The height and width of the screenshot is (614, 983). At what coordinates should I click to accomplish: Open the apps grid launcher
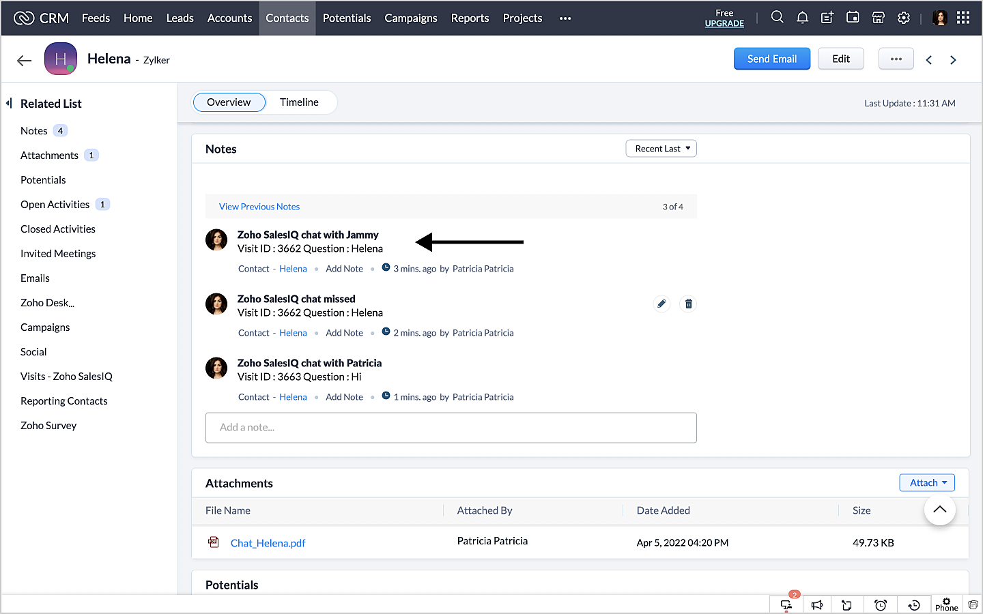[963, 18]
